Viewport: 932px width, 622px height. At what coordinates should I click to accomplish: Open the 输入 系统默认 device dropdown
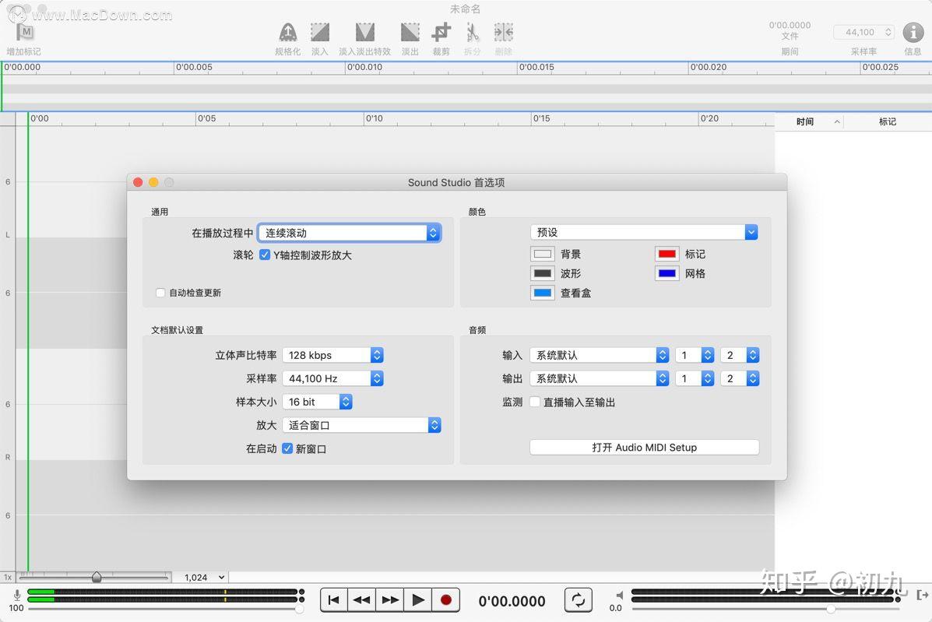point(600,355)
